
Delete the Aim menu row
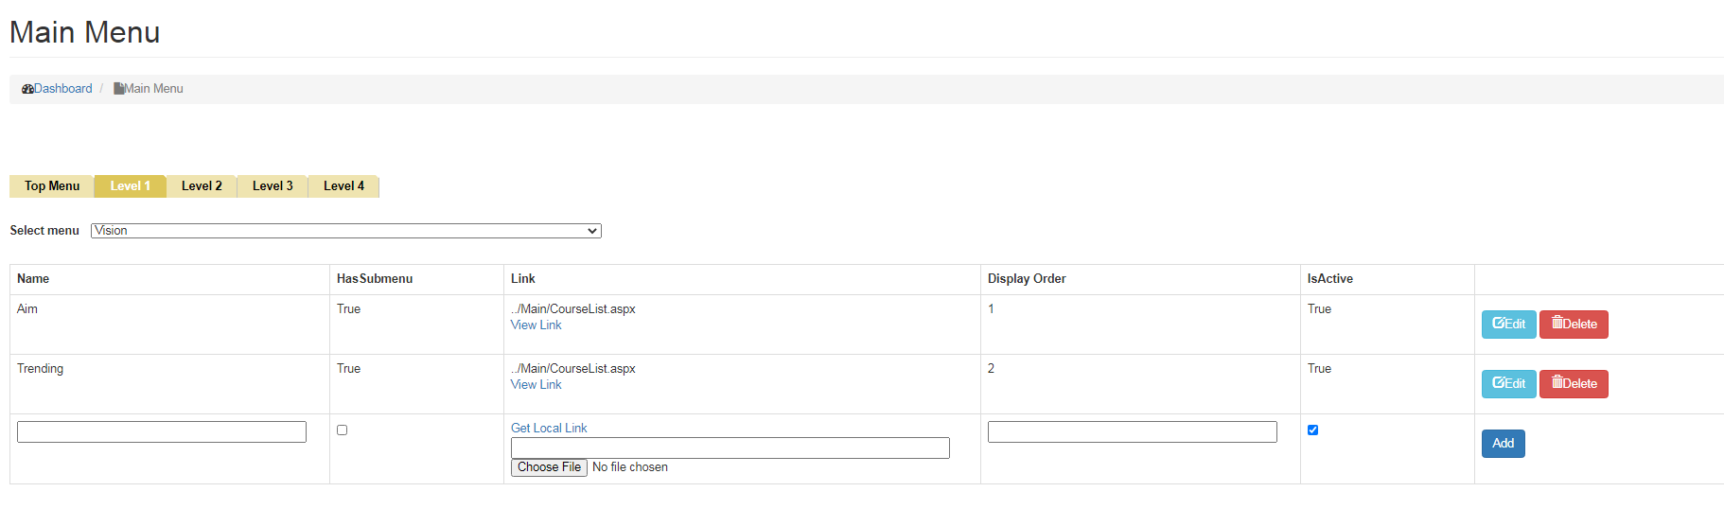pyautogui.click(x=1573, y=325)
